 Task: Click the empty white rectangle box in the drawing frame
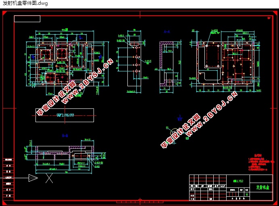click(x=27, y=19)
